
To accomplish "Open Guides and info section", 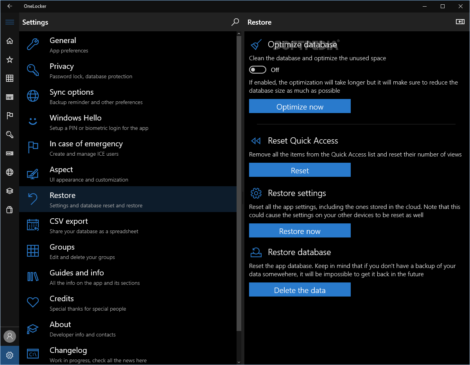I will pos(128,277).
